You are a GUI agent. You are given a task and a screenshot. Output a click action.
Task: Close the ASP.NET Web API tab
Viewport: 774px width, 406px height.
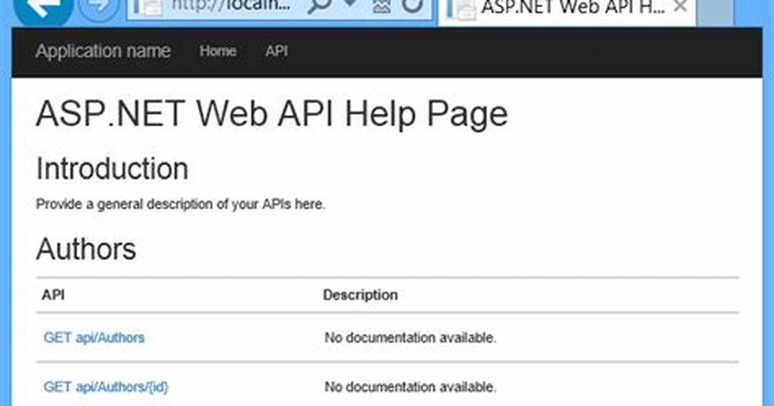(680, 6)
